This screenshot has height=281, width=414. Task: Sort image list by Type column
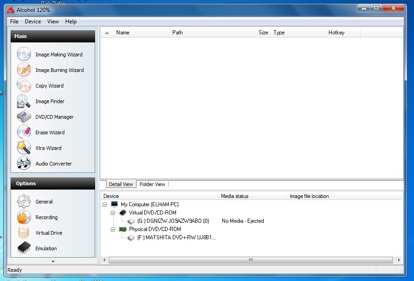[x=298, y=33]
